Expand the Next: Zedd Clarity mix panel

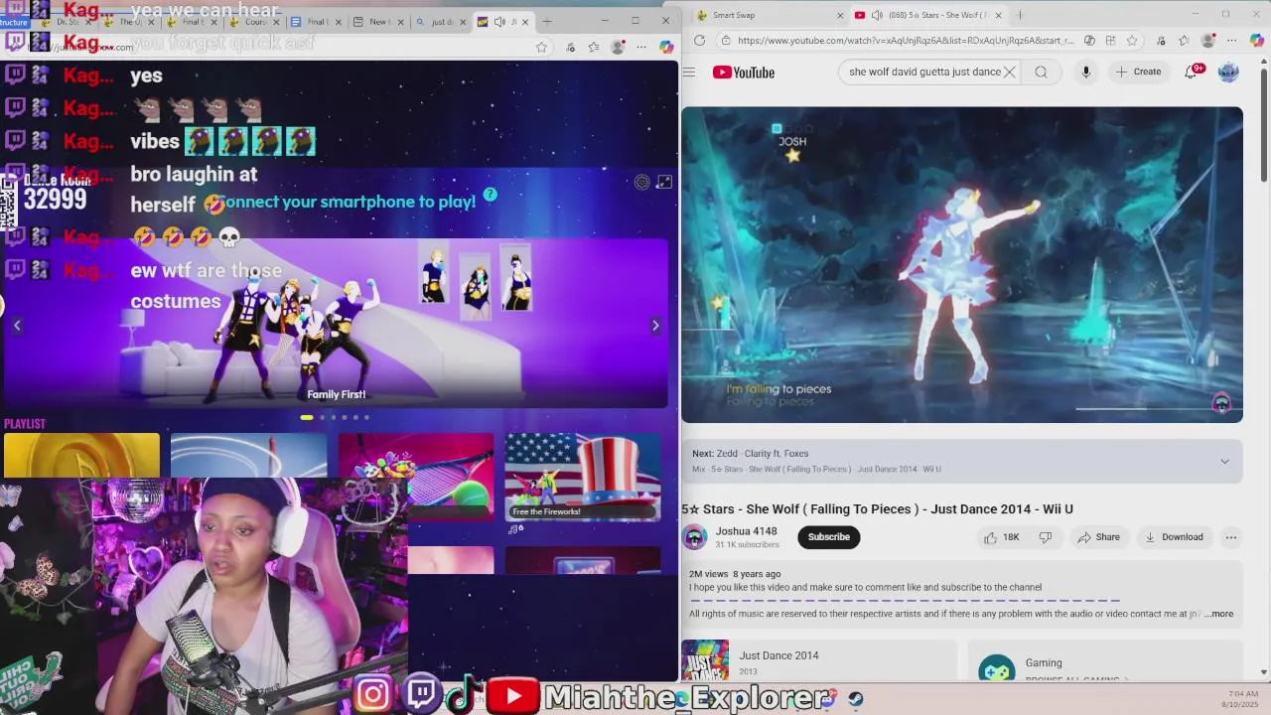coord(1224,461)
